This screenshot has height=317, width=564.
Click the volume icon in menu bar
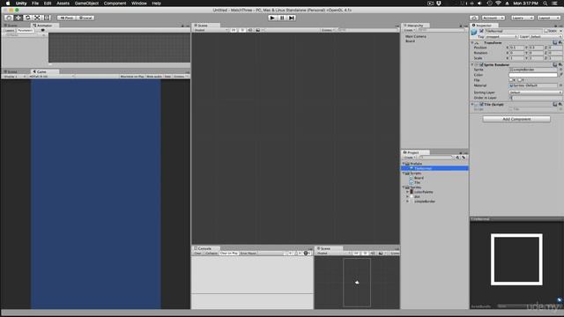point(479,4)
